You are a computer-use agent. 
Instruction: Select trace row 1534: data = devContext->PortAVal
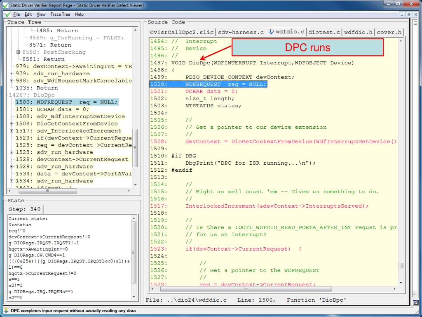73,174
